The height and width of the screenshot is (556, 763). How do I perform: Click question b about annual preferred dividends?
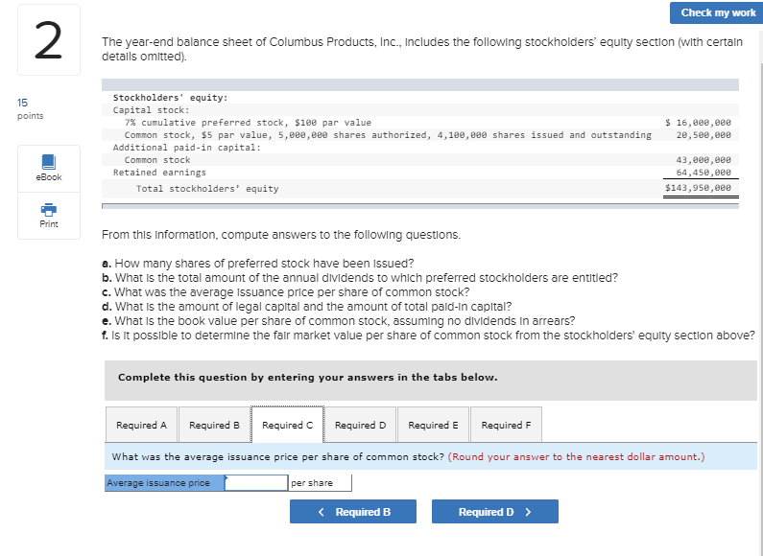[x=360, y=277]
